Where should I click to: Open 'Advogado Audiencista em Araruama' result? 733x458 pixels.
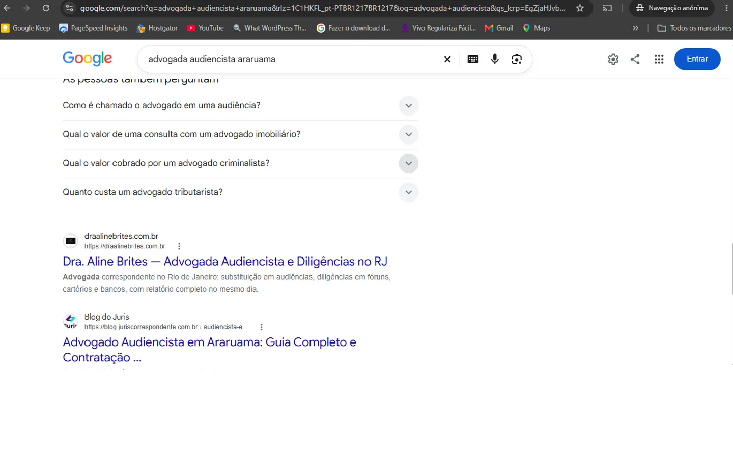coord(209,350)
